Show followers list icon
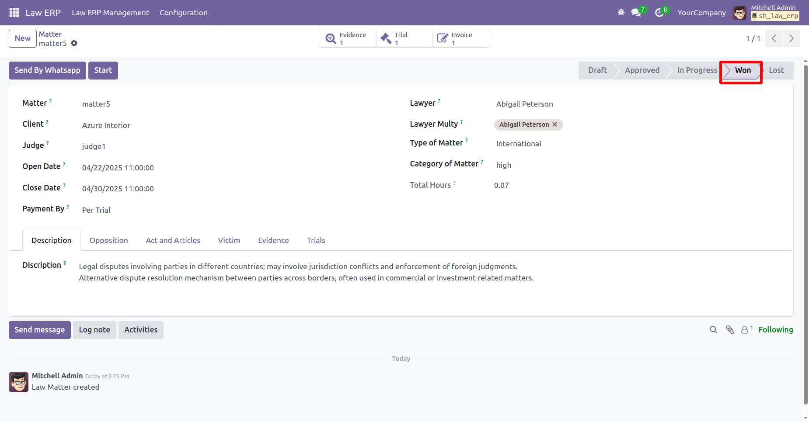The image size is (809, 422). click(x=746, y=329)
